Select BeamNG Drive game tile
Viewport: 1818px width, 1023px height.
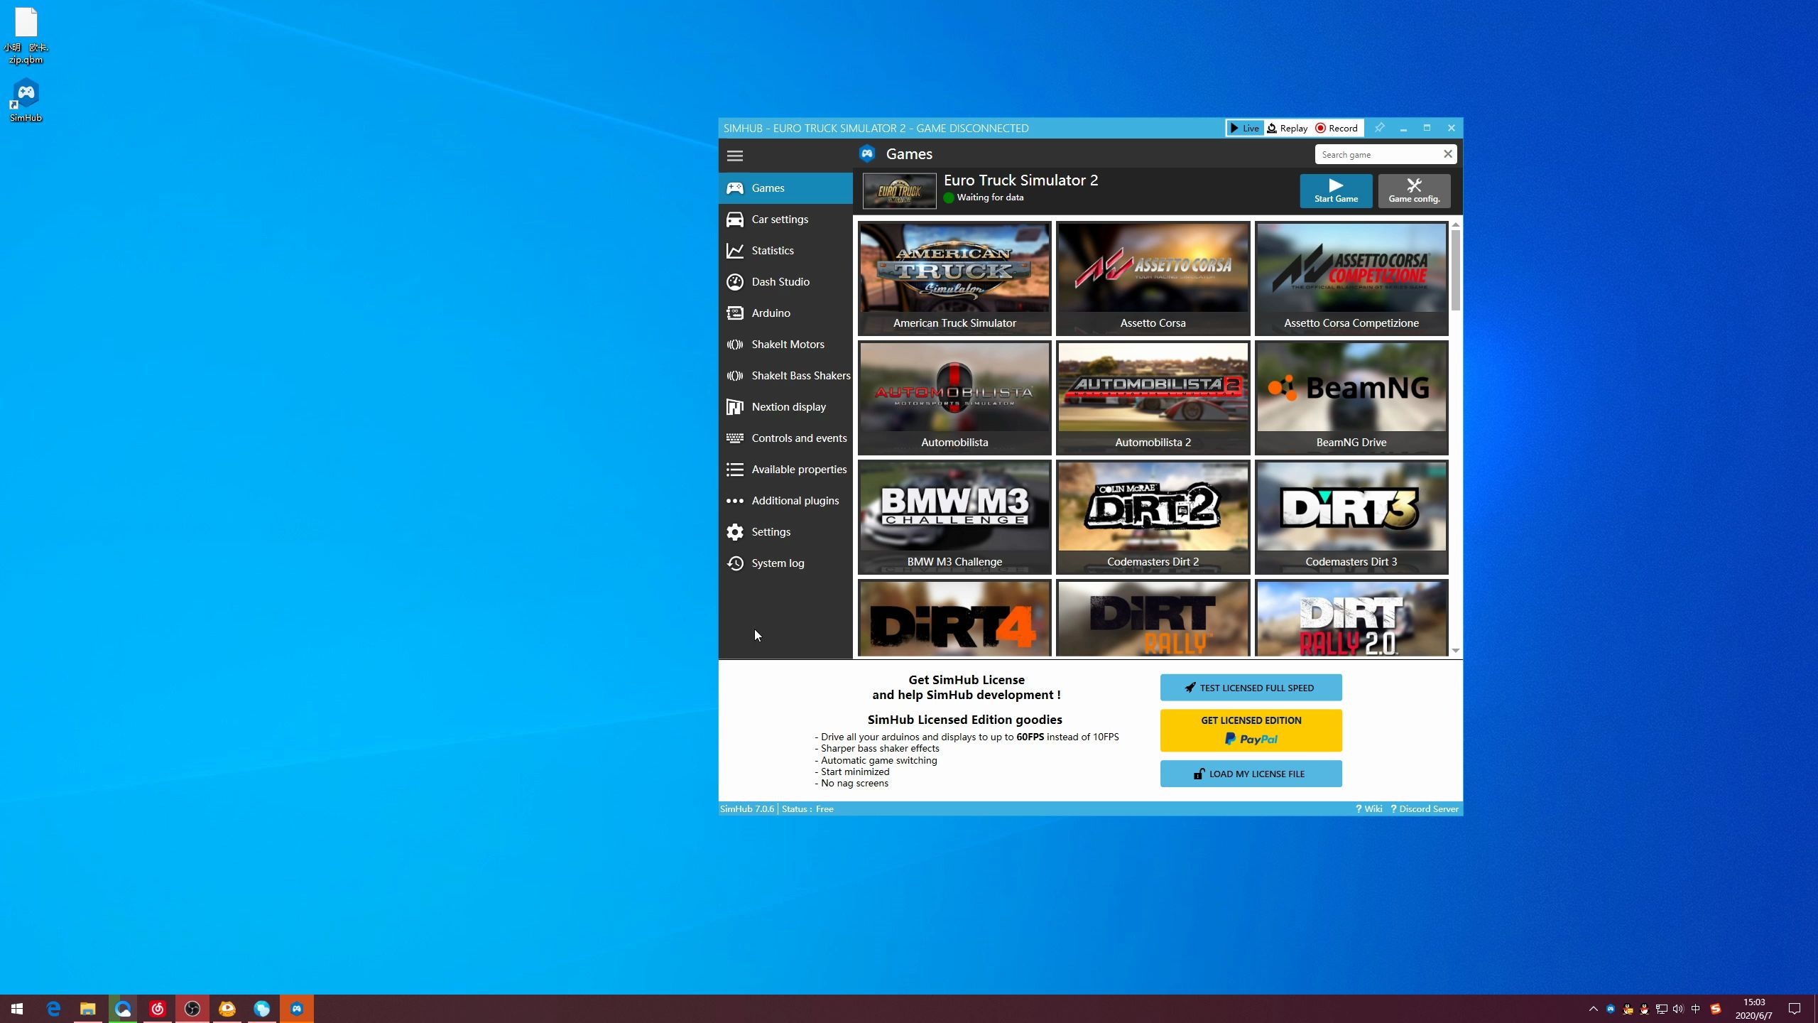(1351, 398)
